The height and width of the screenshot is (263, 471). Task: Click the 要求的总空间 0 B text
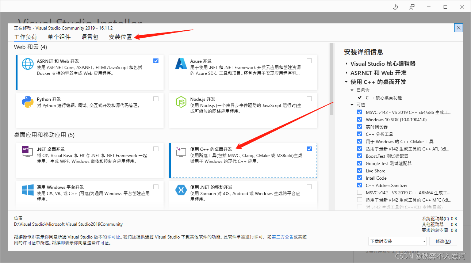[x=439, y=230]
